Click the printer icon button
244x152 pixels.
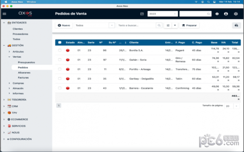point(236,25)
